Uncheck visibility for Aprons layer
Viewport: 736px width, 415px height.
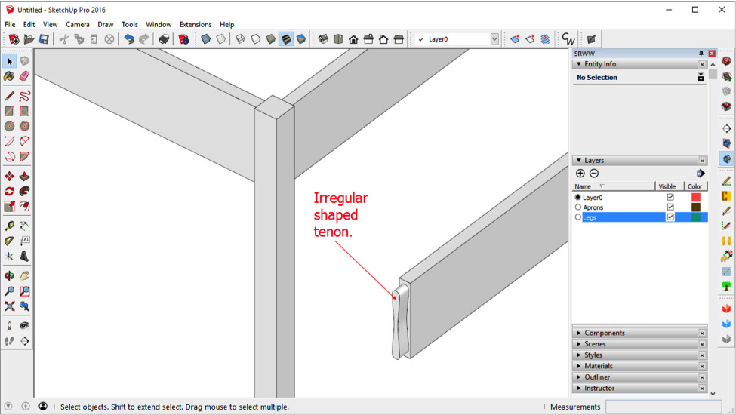coord(670,207)
